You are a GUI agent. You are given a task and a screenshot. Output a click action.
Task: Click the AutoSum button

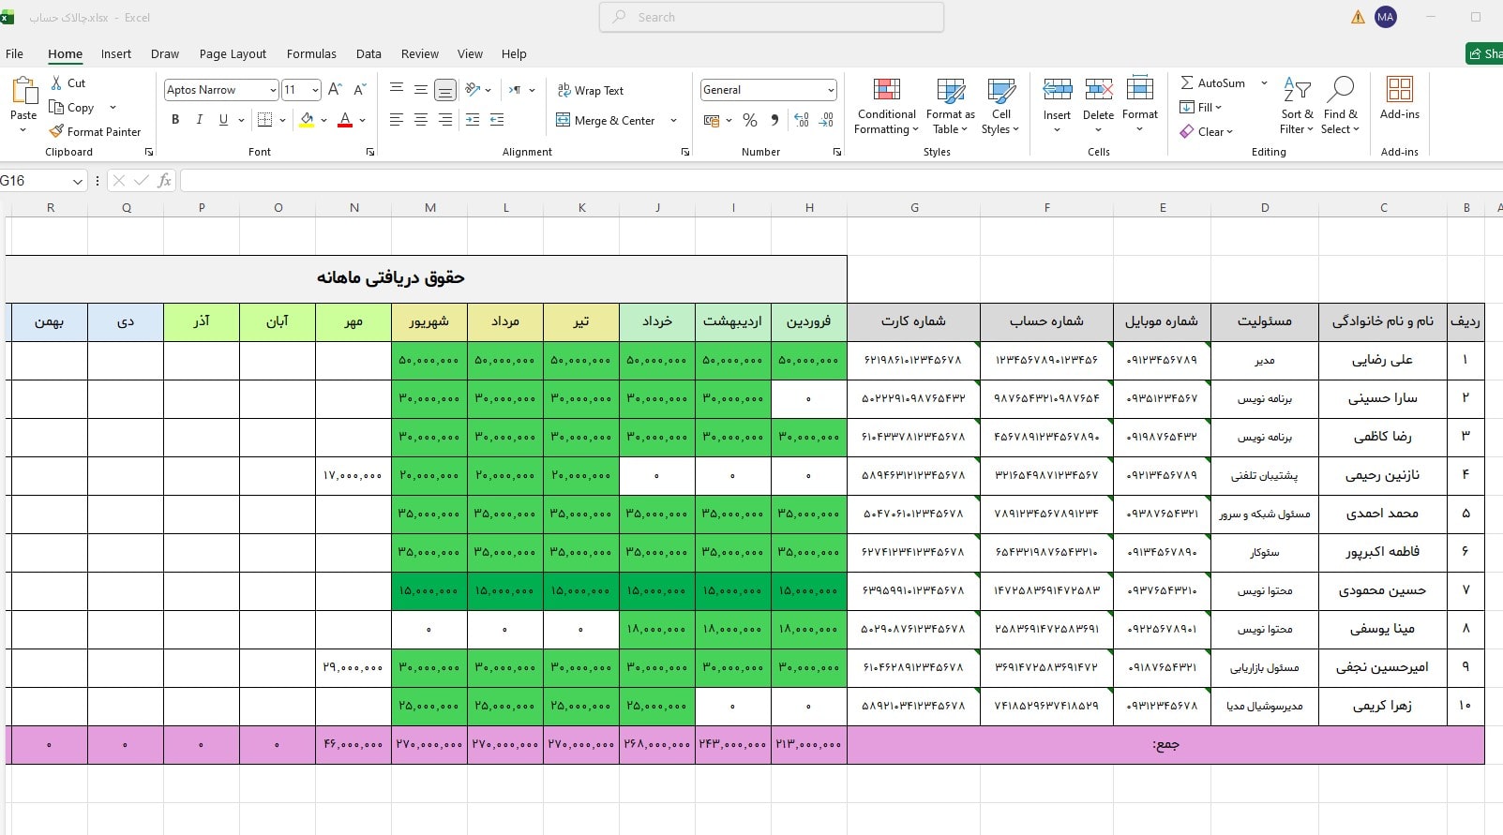coord(1213,83)
